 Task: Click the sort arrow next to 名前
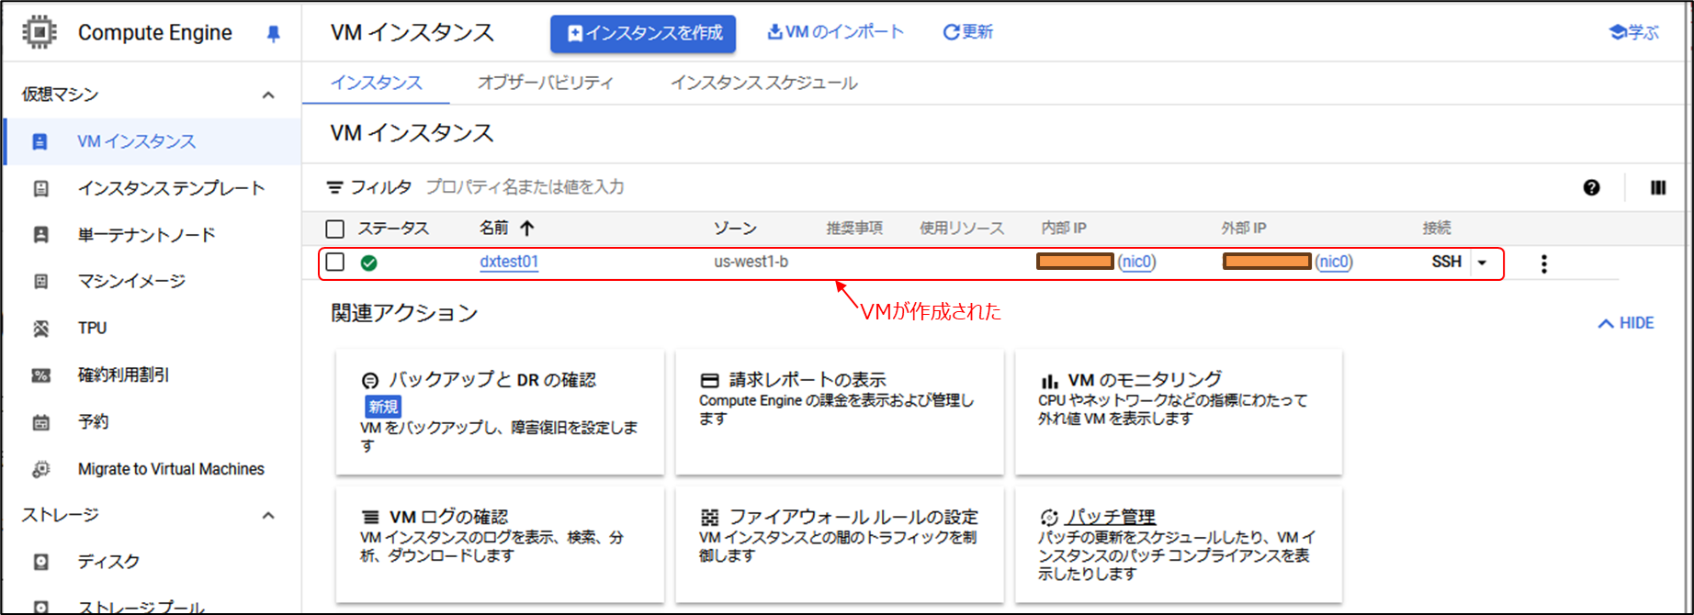coord(526,228)
